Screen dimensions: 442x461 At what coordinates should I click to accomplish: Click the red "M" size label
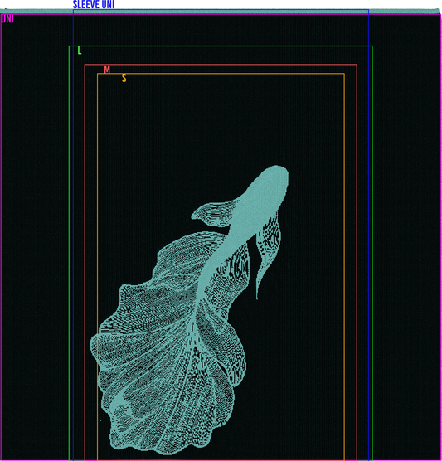pyautogui.click(x=107, y=70)
